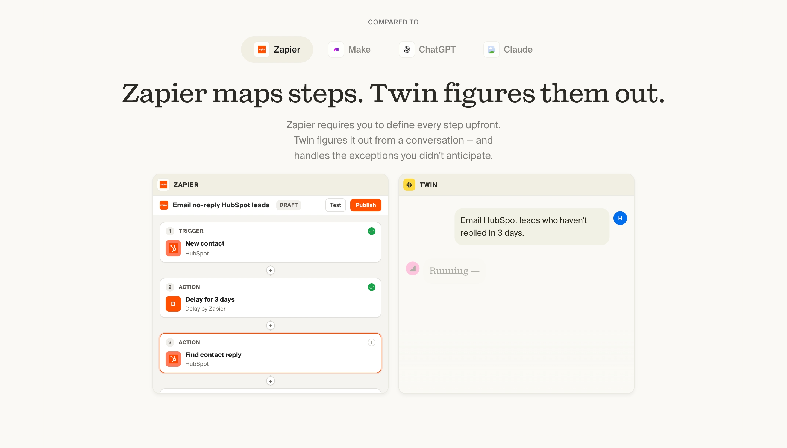787x448 pixels.
Task: Click green checkmark on Delay step
Action: 371,287
